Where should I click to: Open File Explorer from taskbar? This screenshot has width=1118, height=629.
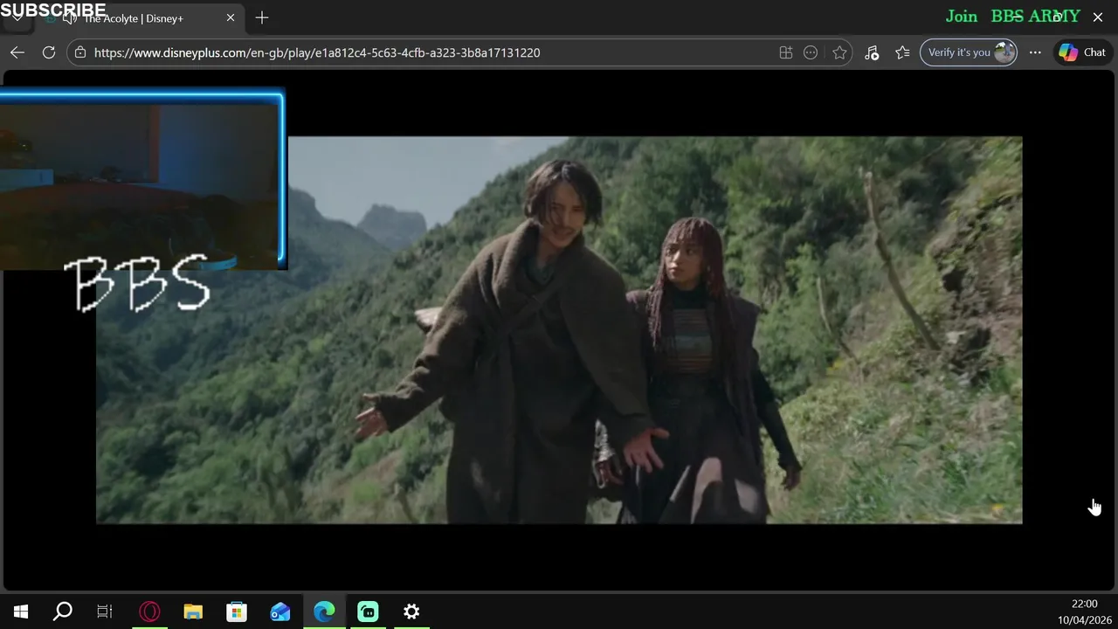click(193, 612)
